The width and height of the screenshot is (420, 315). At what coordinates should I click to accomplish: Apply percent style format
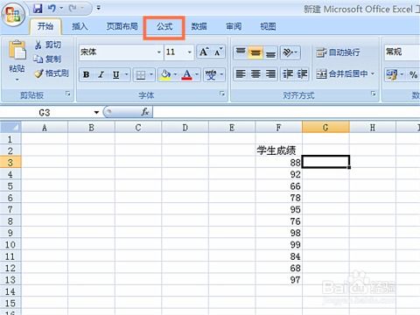pyautogui.click(x=413, y=74)
